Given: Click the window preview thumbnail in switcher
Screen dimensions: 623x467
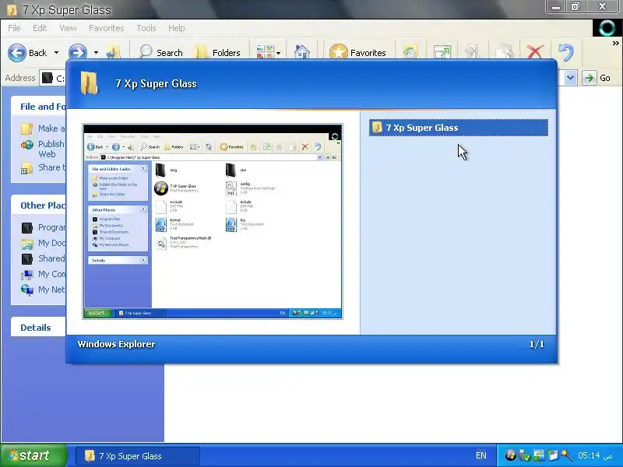Looking at the screenshot, I should coord(213,221).
